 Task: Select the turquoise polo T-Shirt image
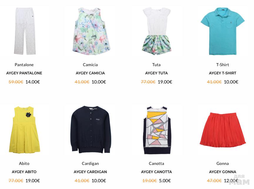click(223, 31)
